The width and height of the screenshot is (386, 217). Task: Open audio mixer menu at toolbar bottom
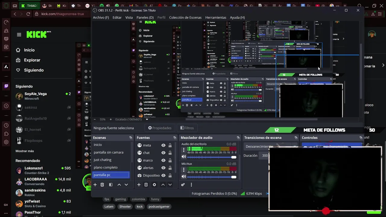191,185
